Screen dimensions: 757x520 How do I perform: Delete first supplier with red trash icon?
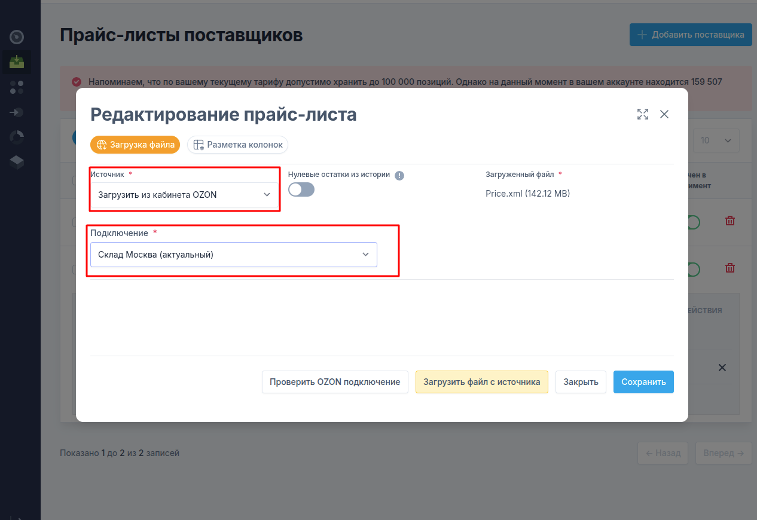729,221
